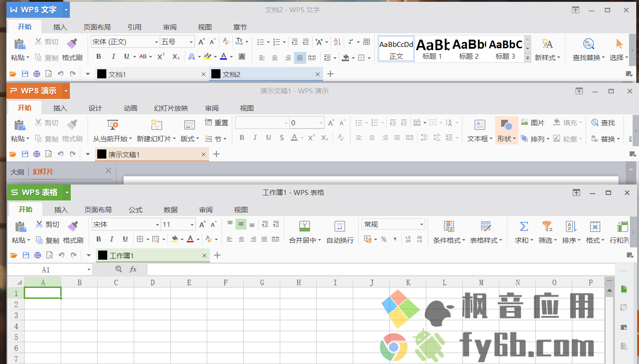Image resolution: width=639 pixels, height=364 pixels.
Task: Open the 动画 tab in WPS 演示
Action: click(131, 108)
